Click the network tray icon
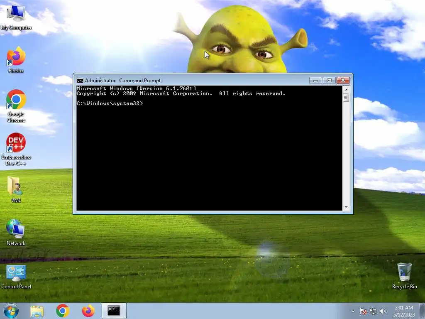 [x=373, y=311]
